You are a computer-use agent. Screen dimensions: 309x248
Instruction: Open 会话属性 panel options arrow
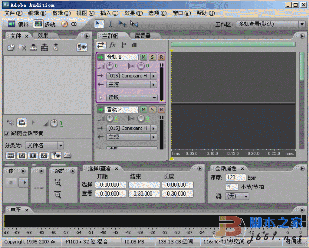(x=302, y=168)
